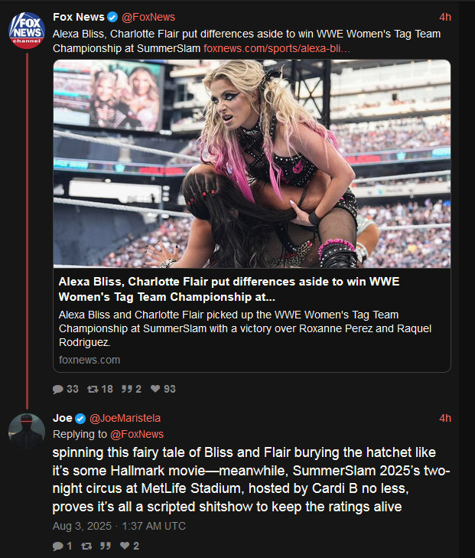Image resolution: width=475 pixels, height=558 pixels.
Task: Like Joe's reply
Action: (x=129, y=546)
